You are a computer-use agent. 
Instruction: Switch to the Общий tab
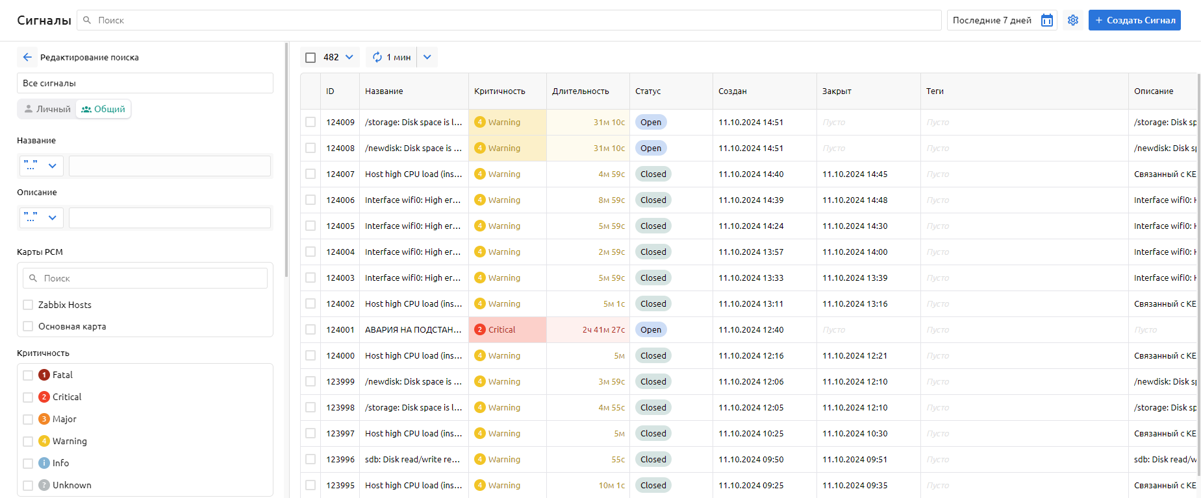pyautogui.click(x=103, y=109)
